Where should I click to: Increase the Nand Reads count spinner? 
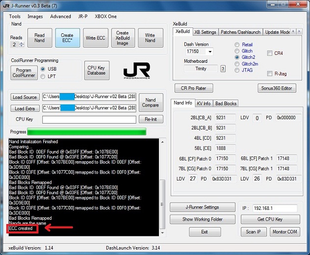tap(22, 43)
